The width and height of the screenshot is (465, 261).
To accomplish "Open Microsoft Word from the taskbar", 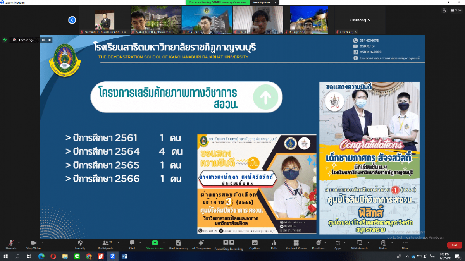I will pyautogui.click(x=125, y=256).
